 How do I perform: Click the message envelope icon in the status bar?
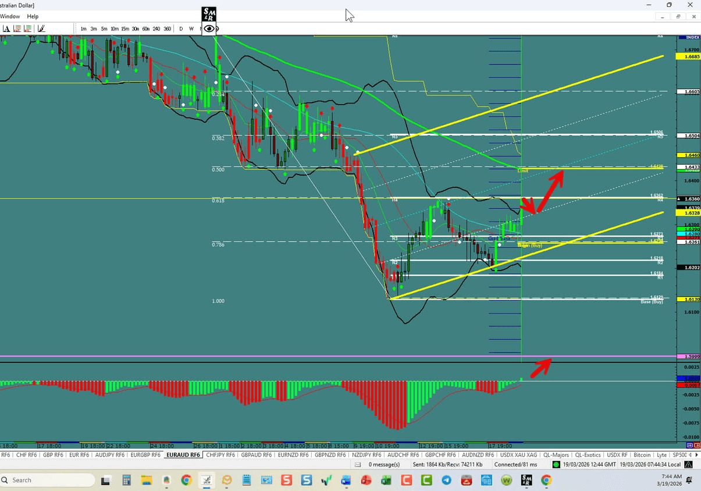pyautogui.click(x=357, y=464)
